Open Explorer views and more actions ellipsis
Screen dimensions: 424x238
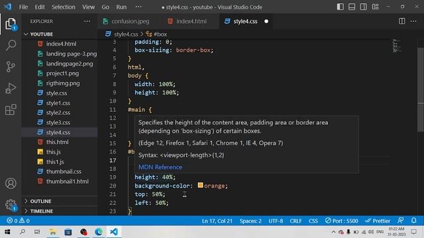pyautogui.click(x=87, y=21)
